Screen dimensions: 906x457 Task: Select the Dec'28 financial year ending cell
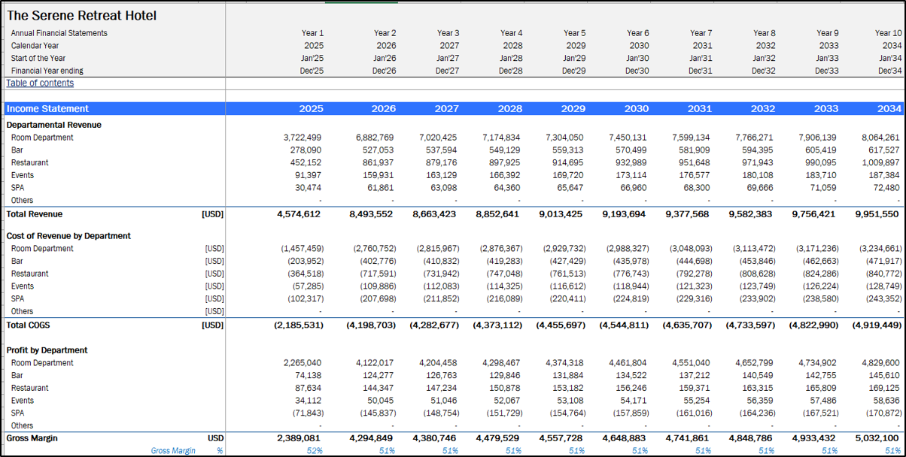click(510, 71)
